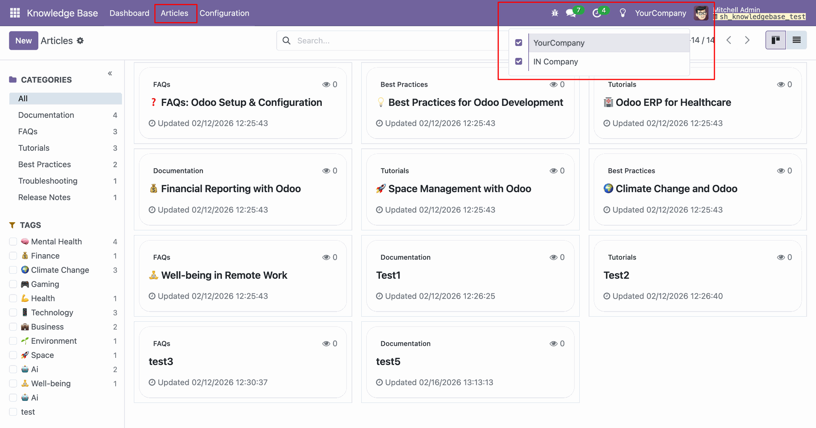Enable the Mental Health tag filter

click(x=13, y=242)
